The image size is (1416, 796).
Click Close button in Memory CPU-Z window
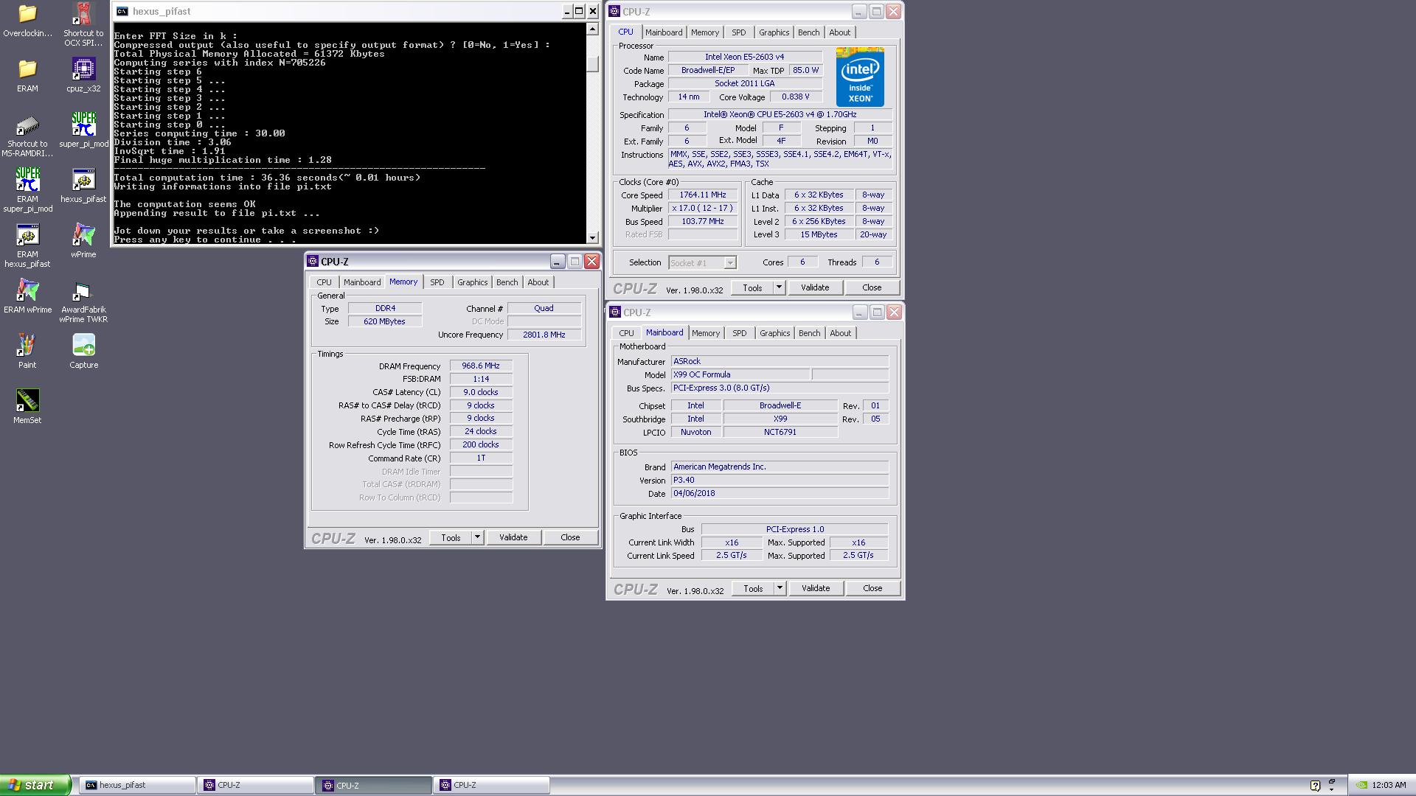click(x=570, y=537)
